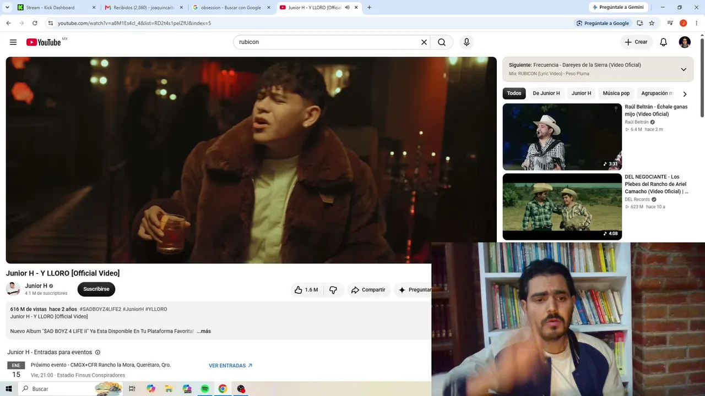Dislike the Junior H video
Screen dimensions: 705x396
pos(333,290)
